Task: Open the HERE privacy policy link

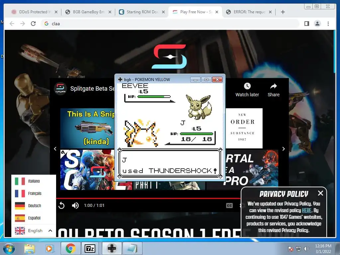Action: tap(306, 210)
